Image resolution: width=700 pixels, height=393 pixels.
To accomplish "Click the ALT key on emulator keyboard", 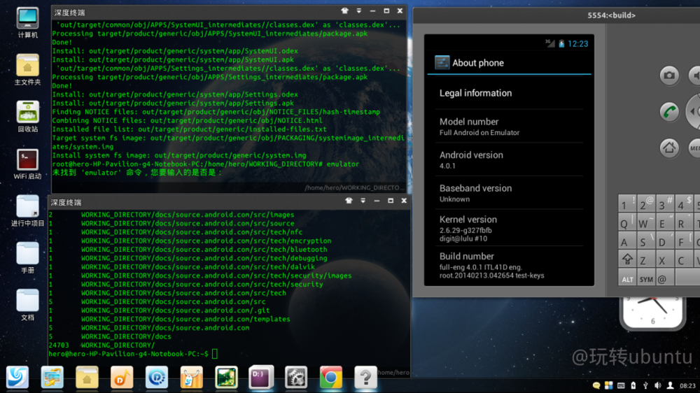I will tap(627, 279).
